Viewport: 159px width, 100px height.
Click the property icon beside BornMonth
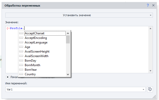21,65
